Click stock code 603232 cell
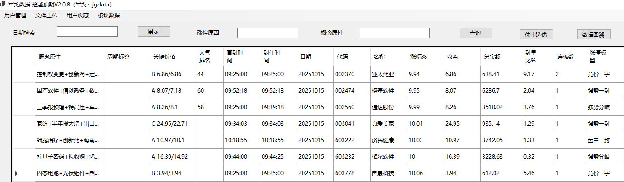 pos(352,157)
